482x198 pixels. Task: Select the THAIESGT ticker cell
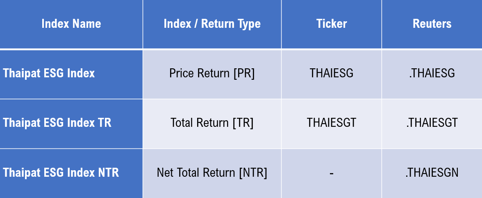coord(331,123)
